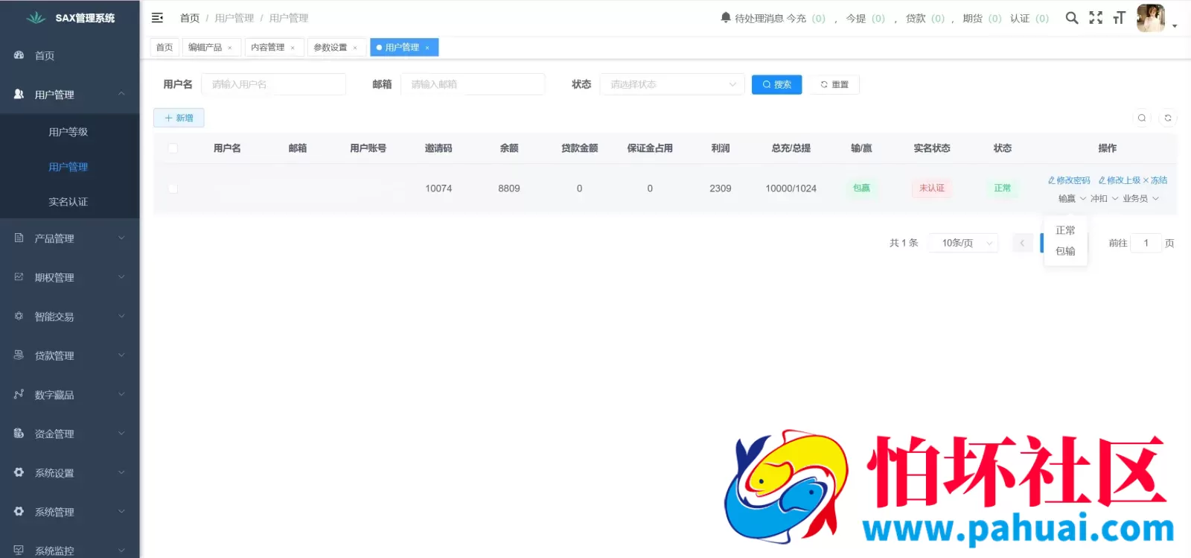Focus the 邮箱 input field
This screenshot has height=558, width=1191.
pos(473,84)
